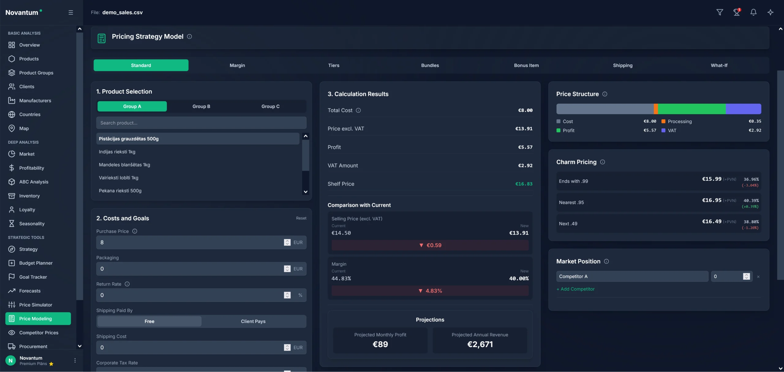Click the Add Competitor link
Viewport: 784px width, 372px height.
575,289
